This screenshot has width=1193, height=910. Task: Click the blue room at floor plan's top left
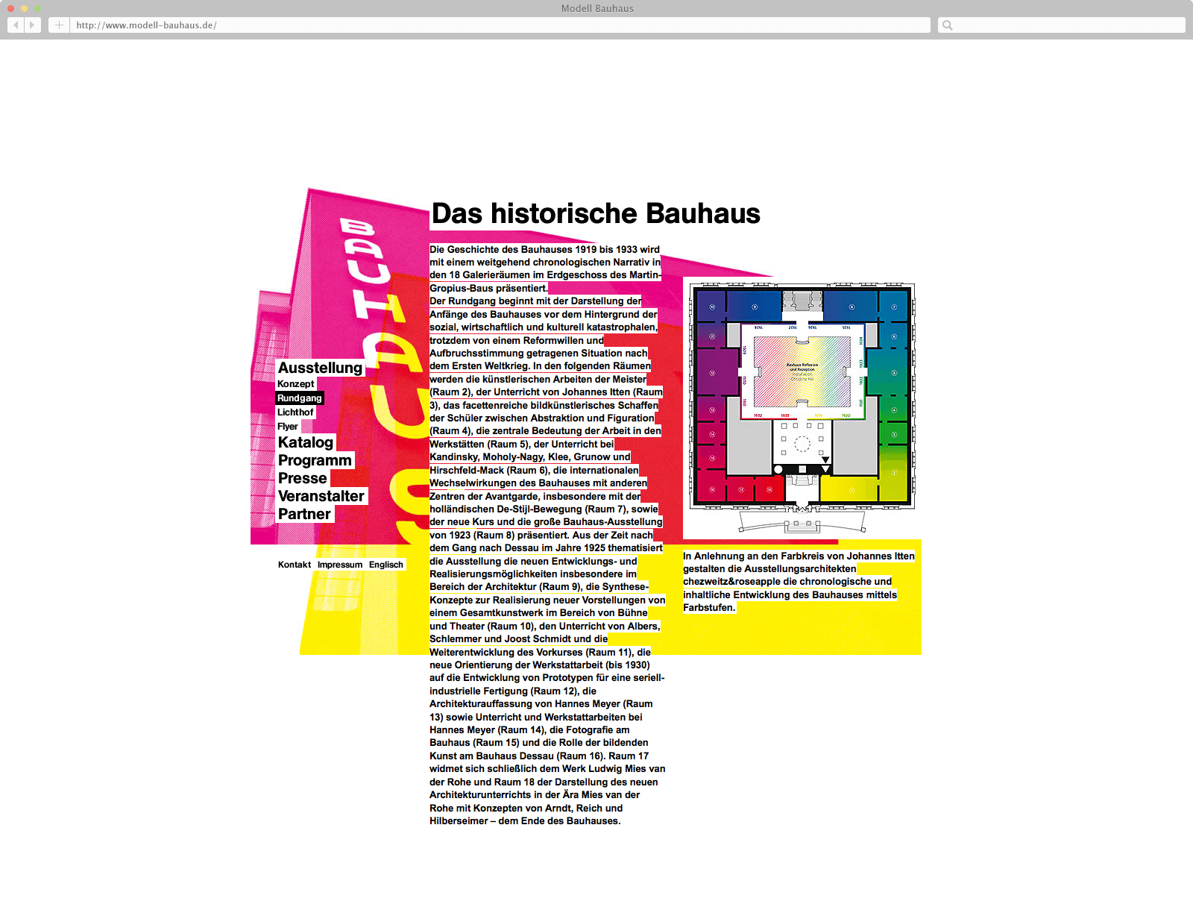pyautogui.click(x=711, y=307)
